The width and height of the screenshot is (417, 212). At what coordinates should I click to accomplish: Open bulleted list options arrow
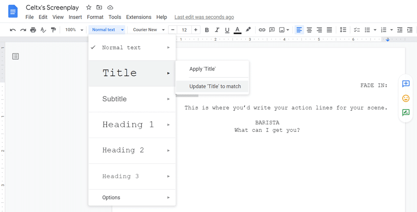tap(375, 30)
